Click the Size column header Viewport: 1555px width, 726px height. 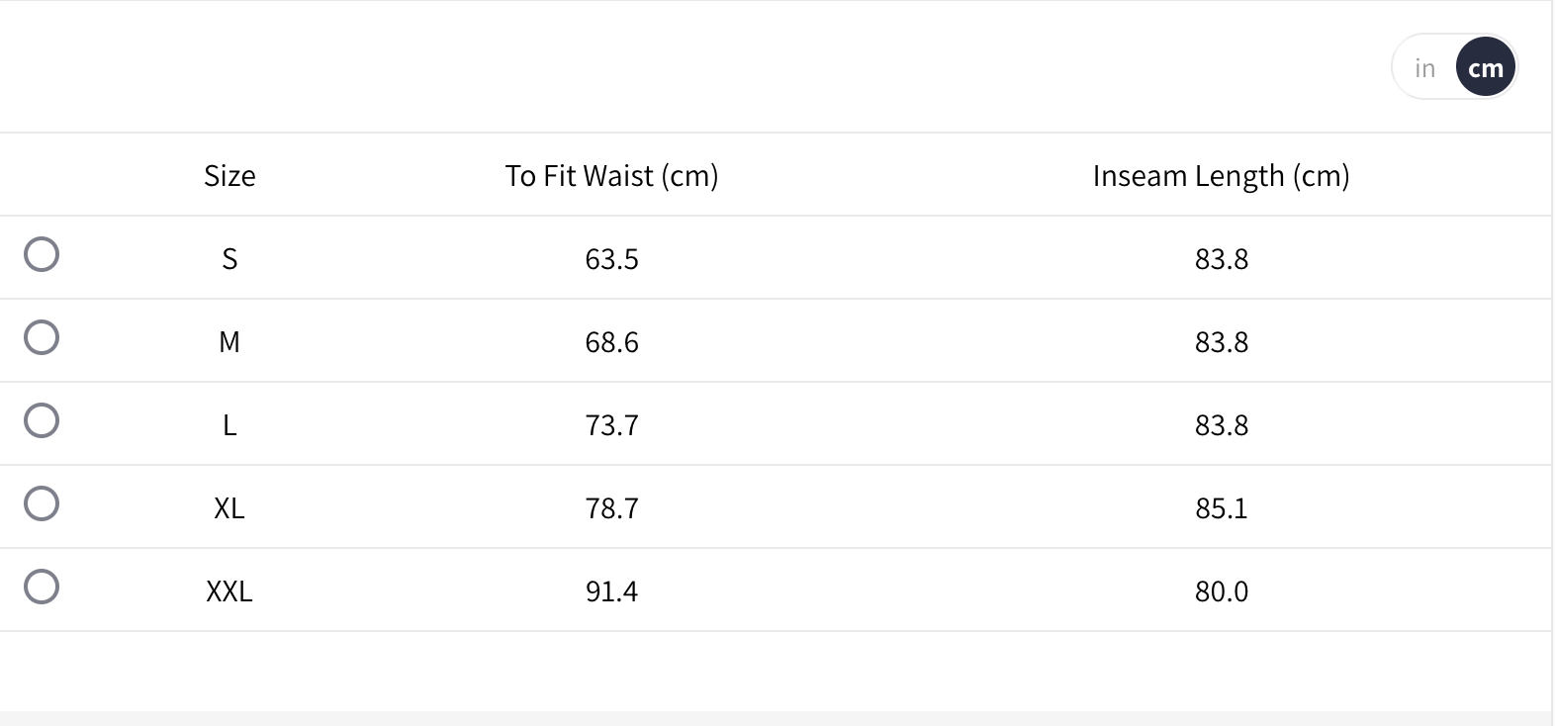coord(229,175)
